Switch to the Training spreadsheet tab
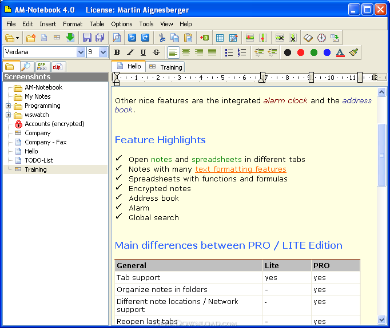The width and height of the screenshot is (390, 328). pyautogui.click(x=165, y=67)
